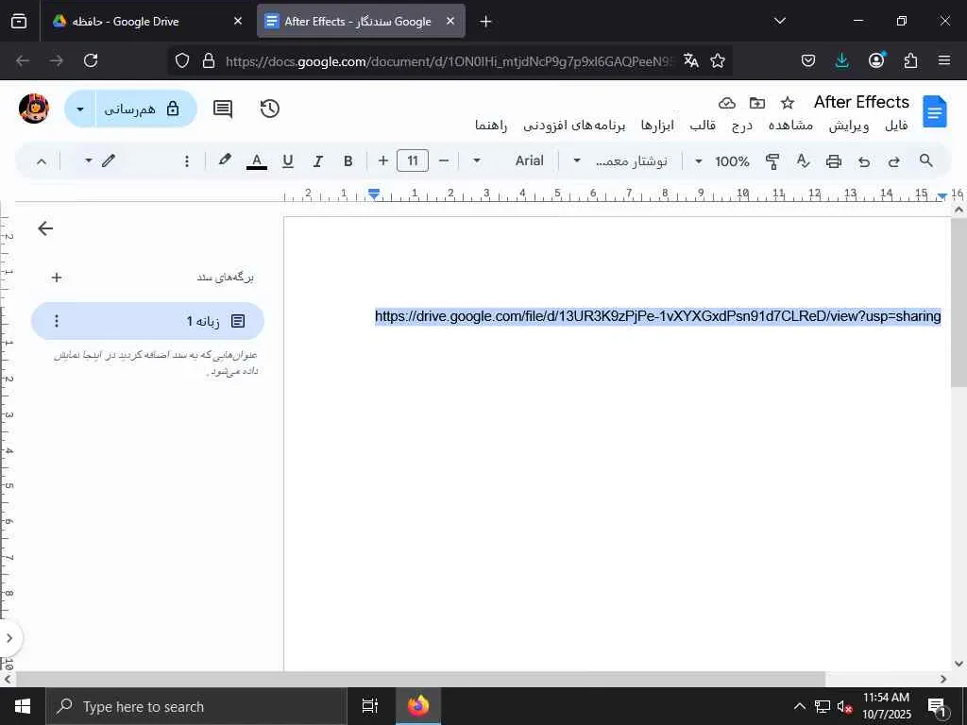Open options for زبانه 1 tab
Image resolution: width=967 pixels, height=725 pixels.
point(56,321)
